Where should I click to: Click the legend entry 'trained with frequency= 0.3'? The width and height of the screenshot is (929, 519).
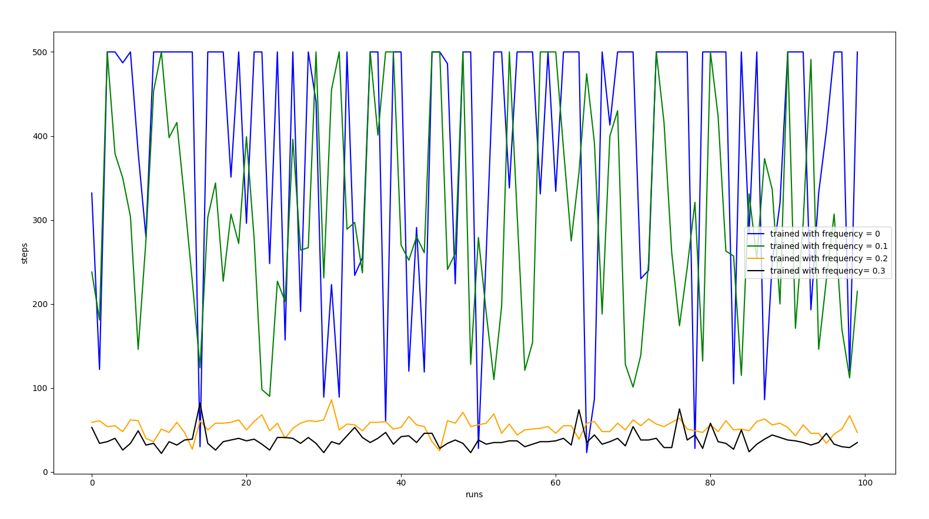[x=827, y=271]
